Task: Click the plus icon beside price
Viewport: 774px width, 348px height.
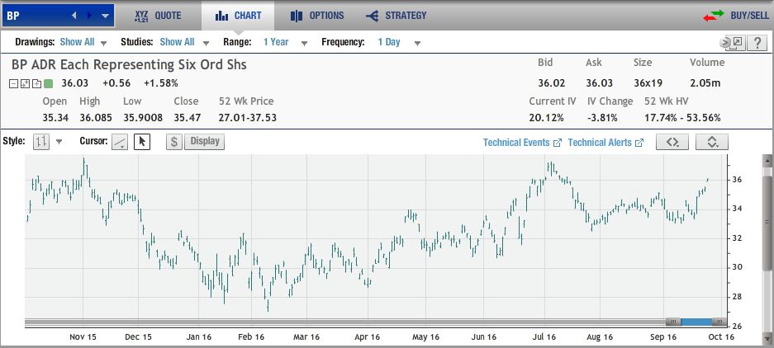Action: [x=36, y=84]
